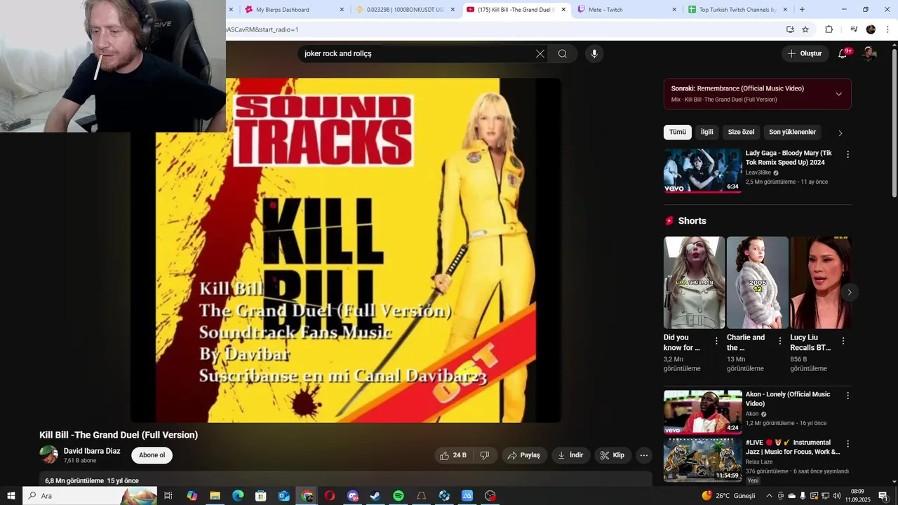Open Opera browser from the taskbar
The height and width of the screenshot is (505, 898).
pyautogui.click(x=330, y=496)
